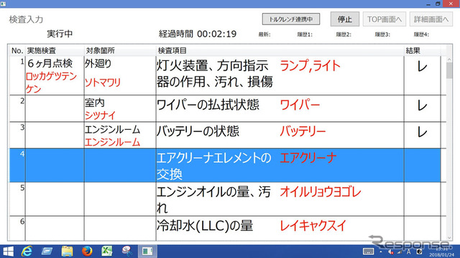Click the red エアクリーナ text
Image resolution: width=460 pixels, height=258 pixels.
(308, 158)
